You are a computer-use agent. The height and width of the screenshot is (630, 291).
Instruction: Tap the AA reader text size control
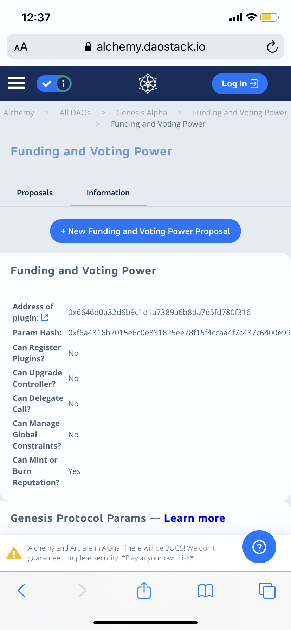(21, 47)
